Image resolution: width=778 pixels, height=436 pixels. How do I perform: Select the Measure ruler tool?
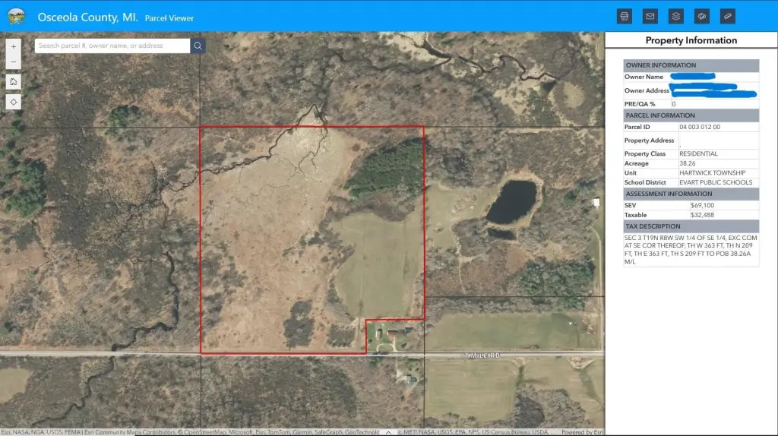[728, 16]
